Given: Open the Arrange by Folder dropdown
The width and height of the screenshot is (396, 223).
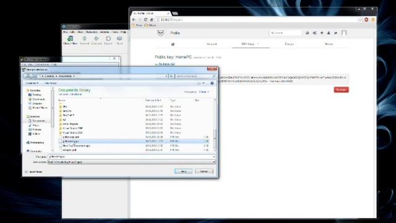Looking at the screenshot, I should [x=204, y=92].
